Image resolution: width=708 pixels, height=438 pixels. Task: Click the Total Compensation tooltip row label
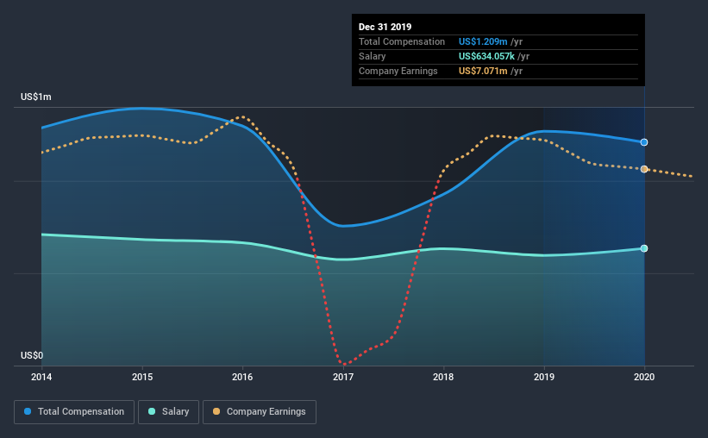[x=402, y=41]
